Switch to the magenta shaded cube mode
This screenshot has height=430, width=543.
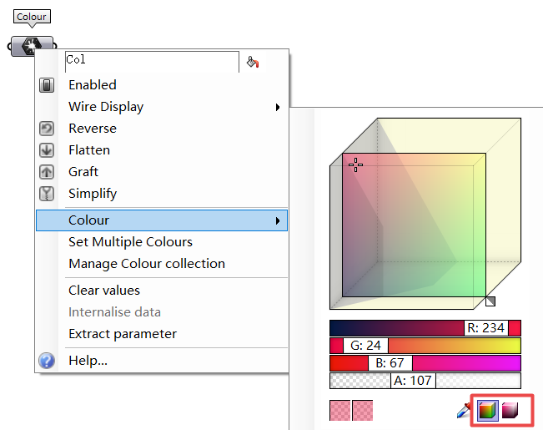point(510,410)
